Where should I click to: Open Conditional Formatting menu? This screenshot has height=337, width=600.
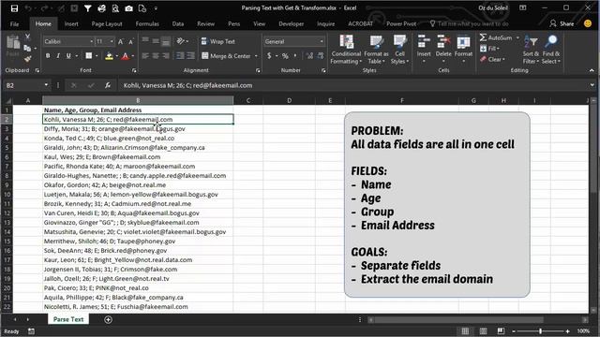pos(346,50)
